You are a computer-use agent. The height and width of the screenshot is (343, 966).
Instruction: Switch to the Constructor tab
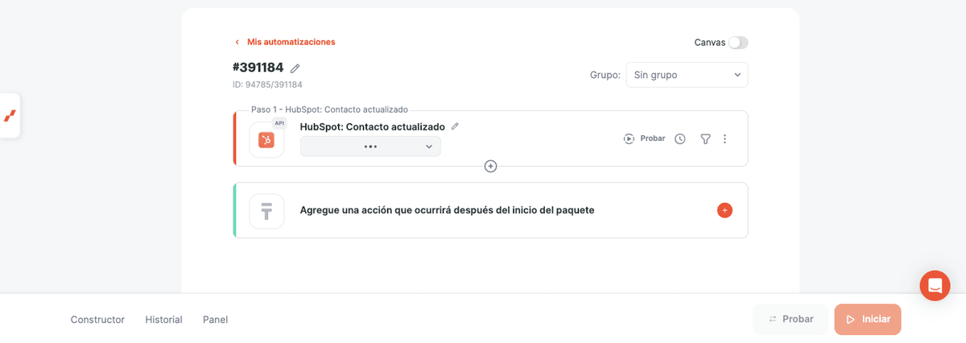pyautogui.click(x=97, y=320)
